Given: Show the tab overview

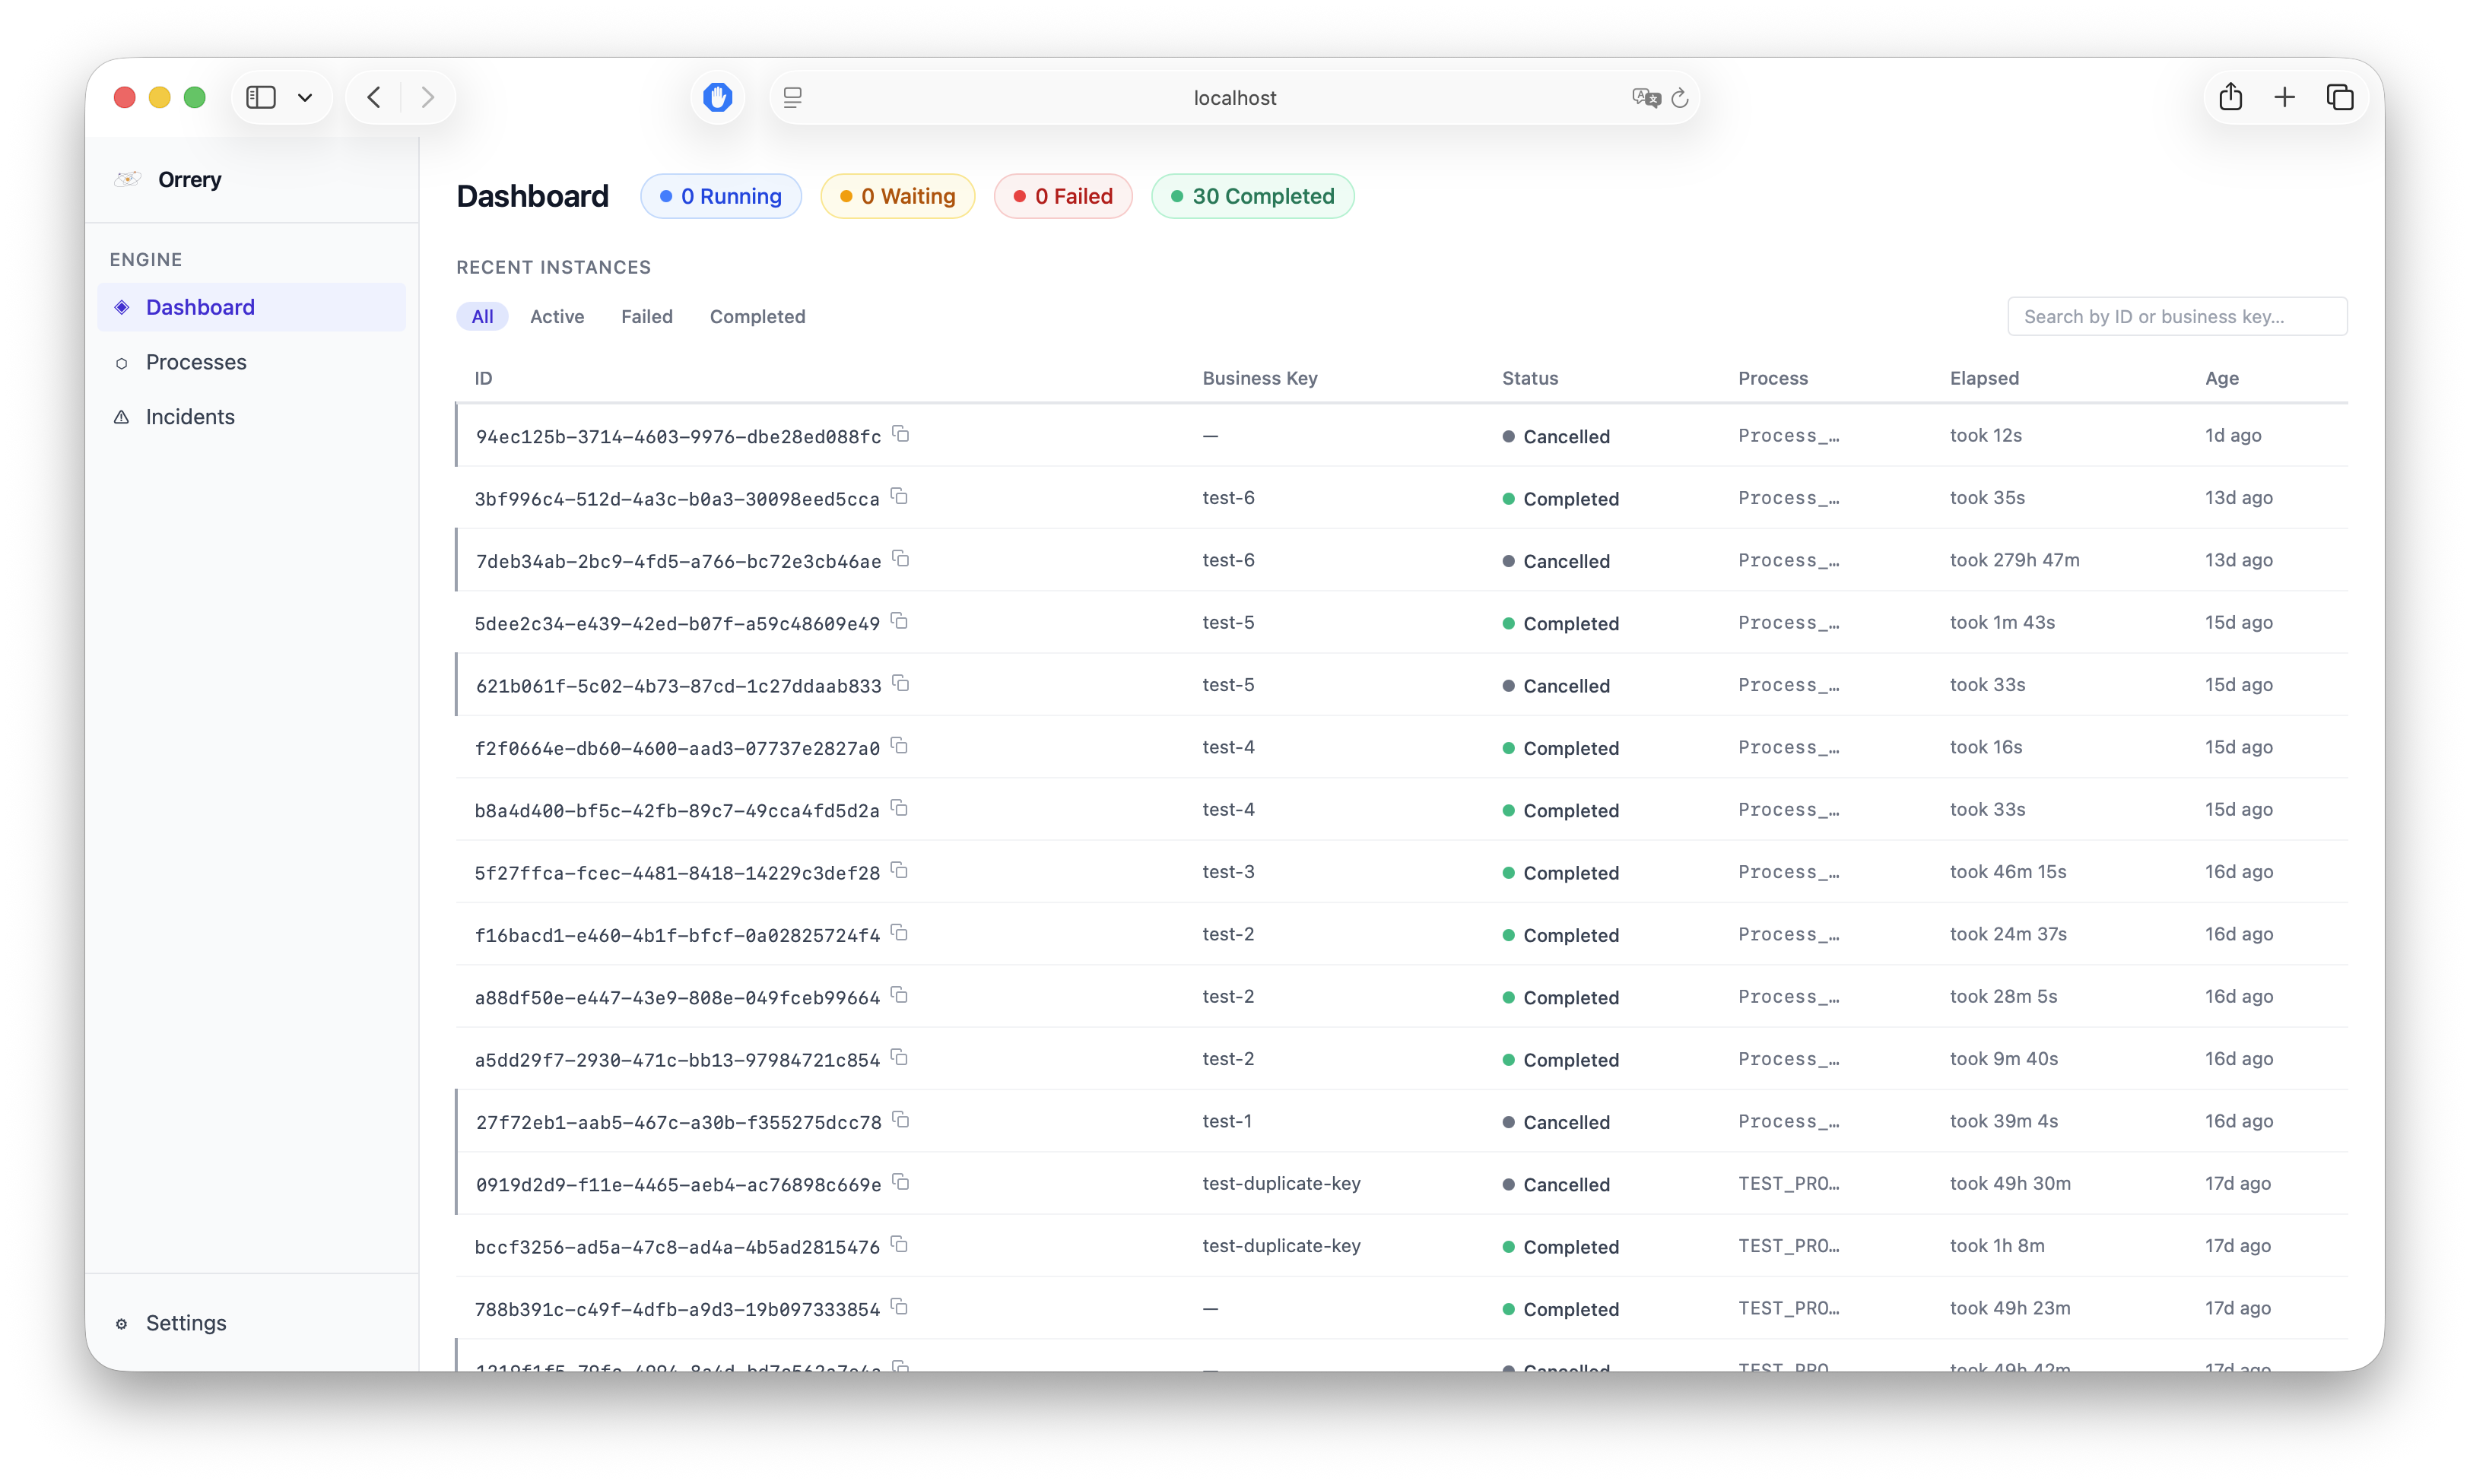Looking at the screenshot, I should click(x=2340, y=97).
